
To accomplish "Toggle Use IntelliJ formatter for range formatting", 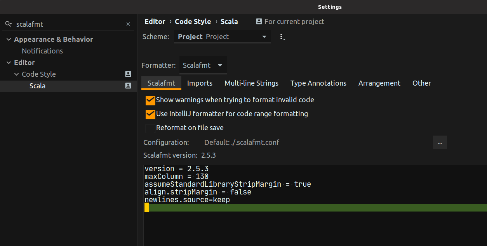I will coord(150,114).
